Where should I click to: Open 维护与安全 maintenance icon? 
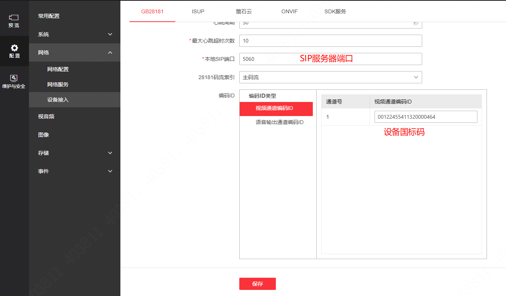click(14, 78)
